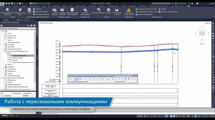Open the Аннотации ribbon tab

point(24,6)
